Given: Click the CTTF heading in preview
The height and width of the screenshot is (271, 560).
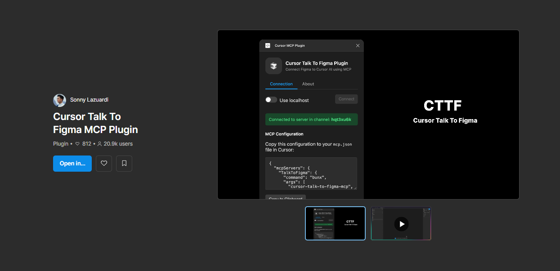Looking at the screenshot, I should (x=443, y=106).
